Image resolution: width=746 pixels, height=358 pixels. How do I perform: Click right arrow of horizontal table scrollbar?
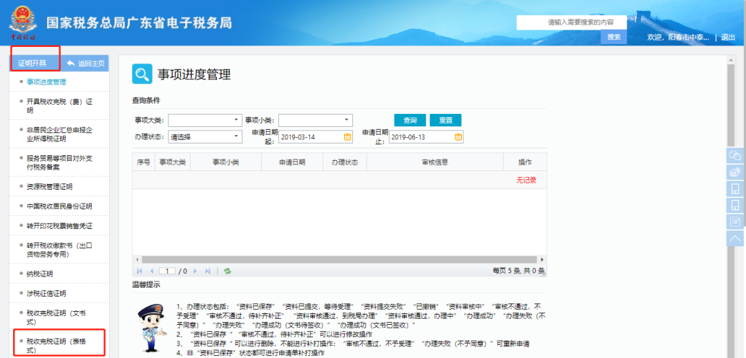click(x=542, y=260)
